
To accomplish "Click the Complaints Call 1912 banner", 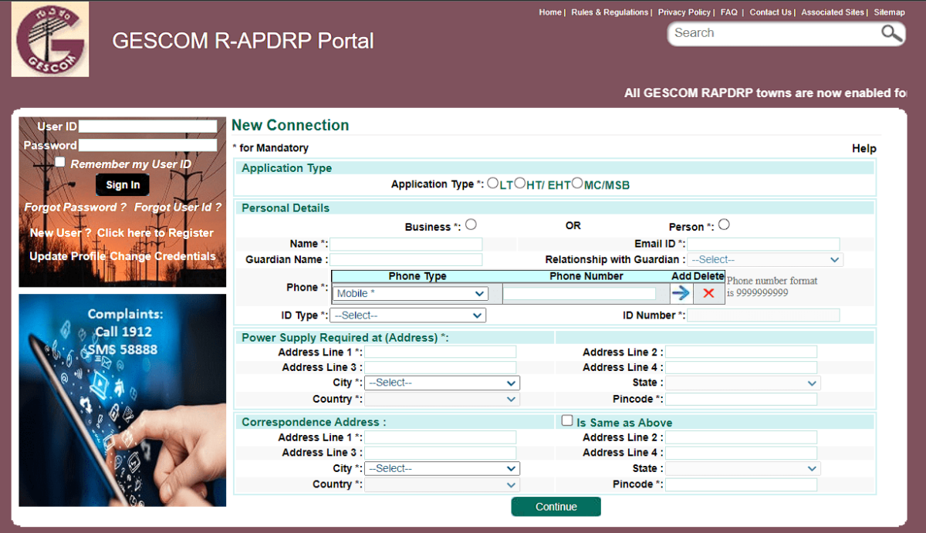I will (x=123, y=400).
